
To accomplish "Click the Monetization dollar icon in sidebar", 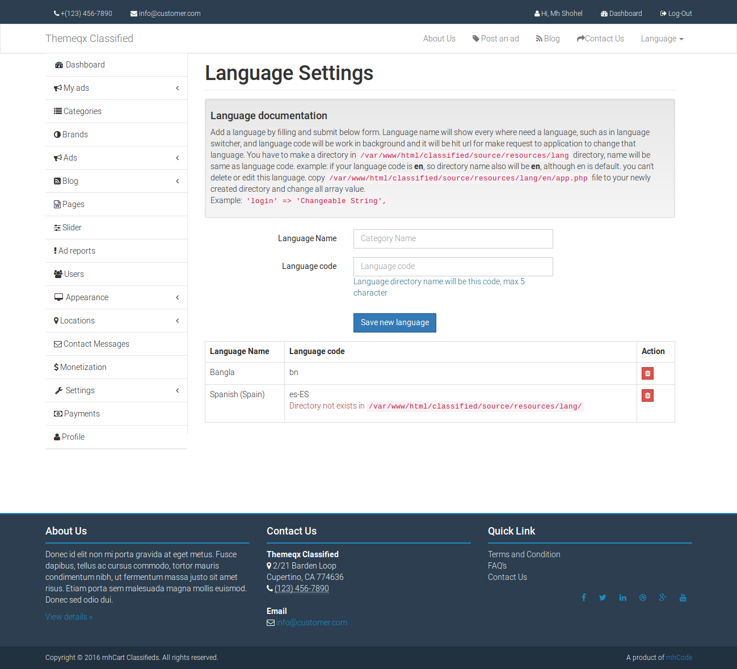I will (x=56, y=367).
